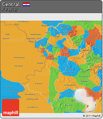Click the 'Eusebio Ayala' label
This screenshot has width=103, height=119.
pyautogui.click(x=98, y=47)
